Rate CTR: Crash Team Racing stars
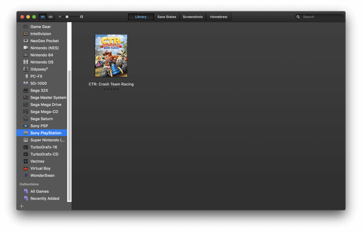 tap(111, 89)
